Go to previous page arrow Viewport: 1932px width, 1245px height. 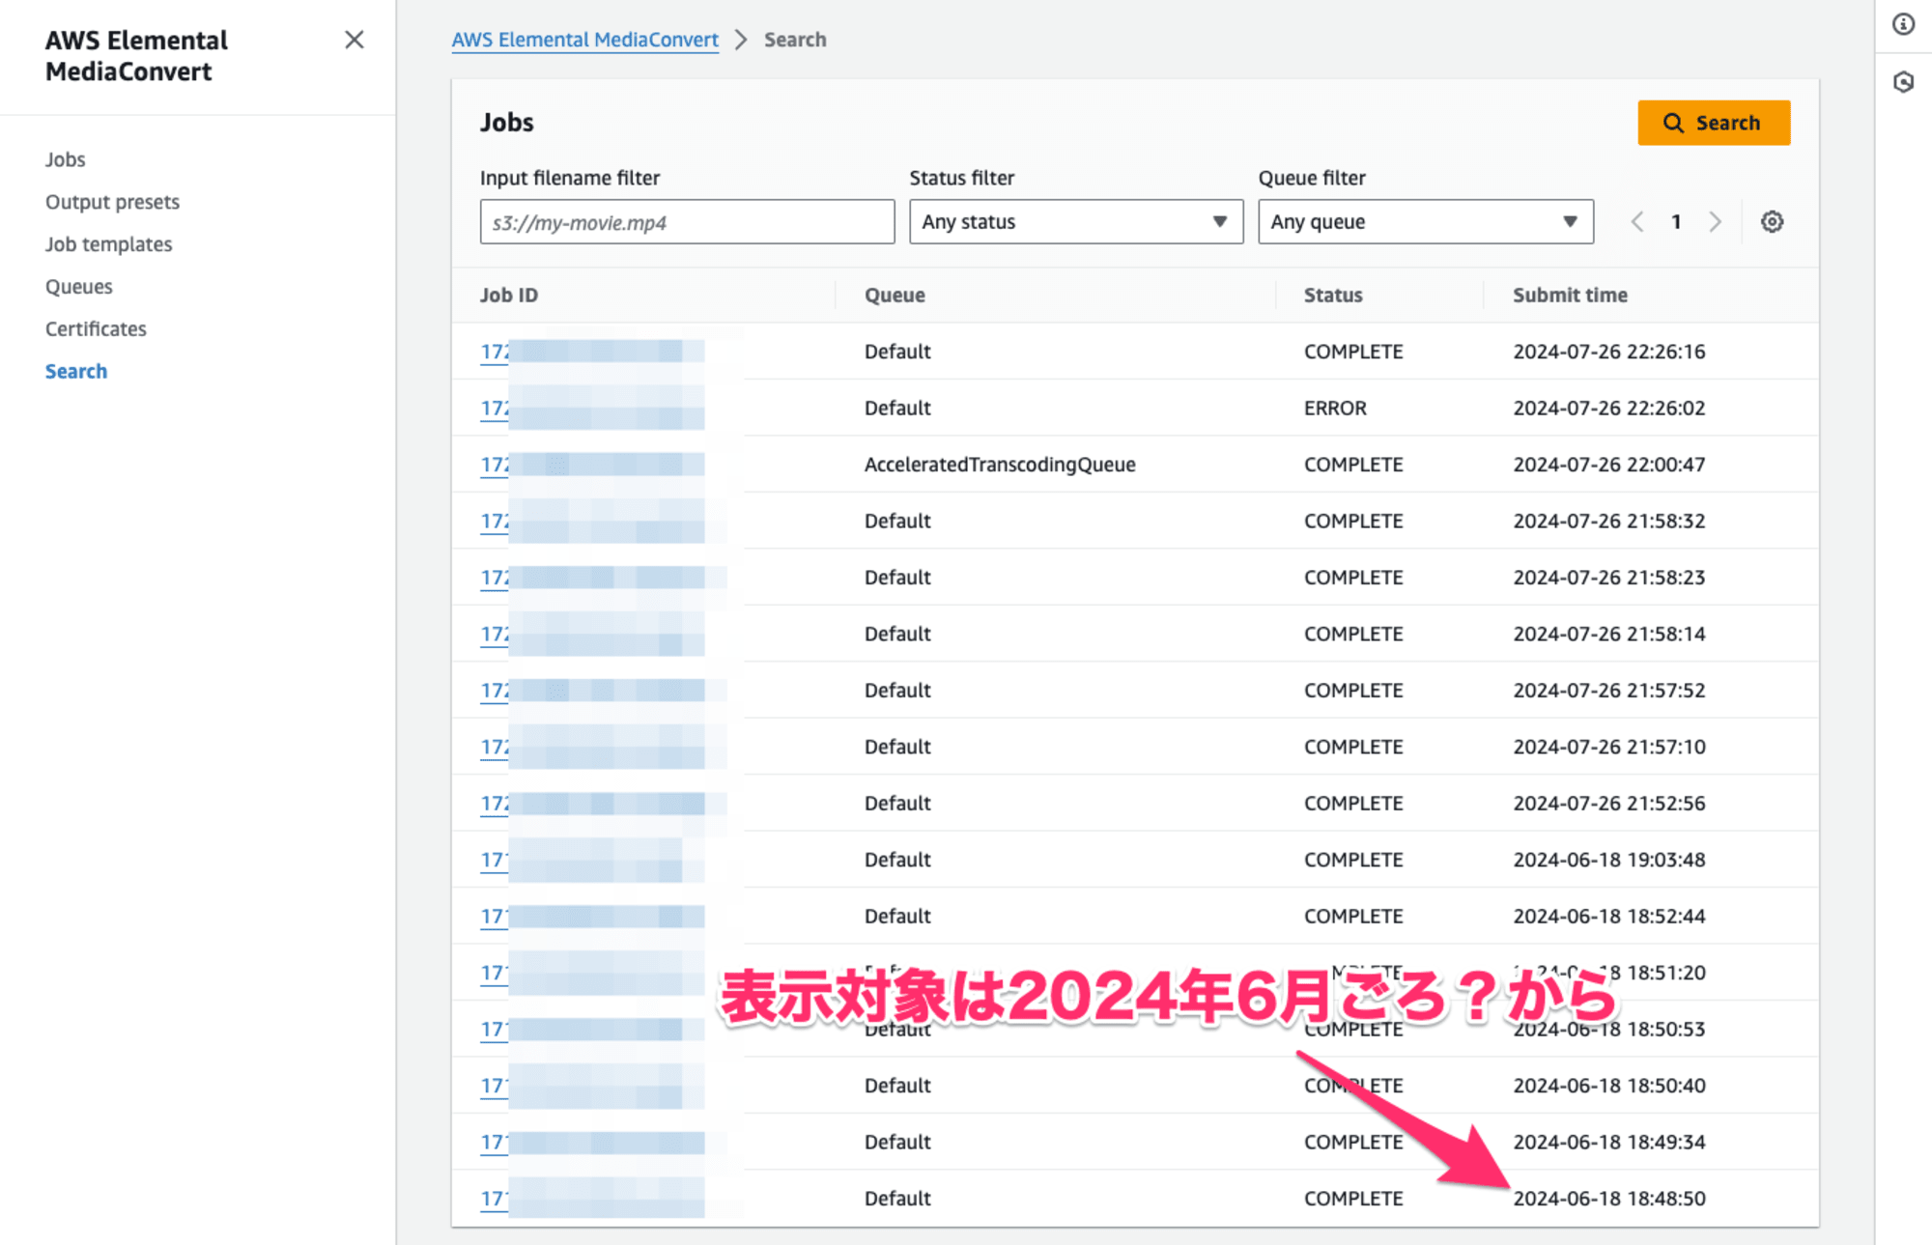coord(1637,221)
